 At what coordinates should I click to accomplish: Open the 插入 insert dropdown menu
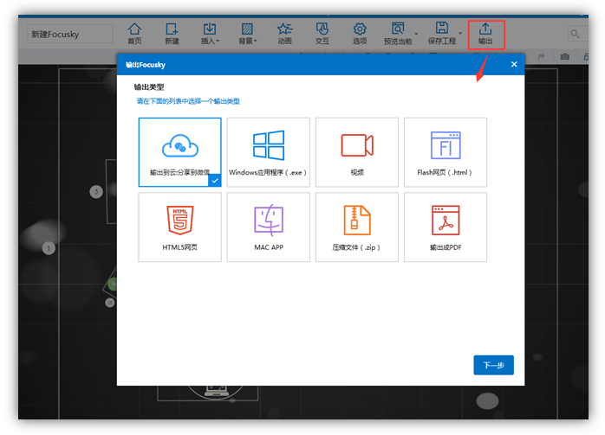coord(210,34)
